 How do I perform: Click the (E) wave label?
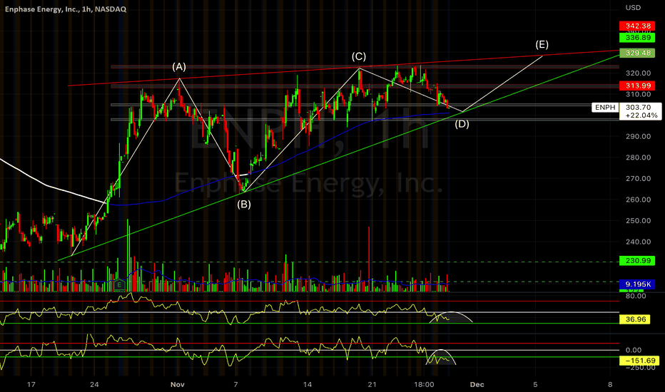pos(542,44)
